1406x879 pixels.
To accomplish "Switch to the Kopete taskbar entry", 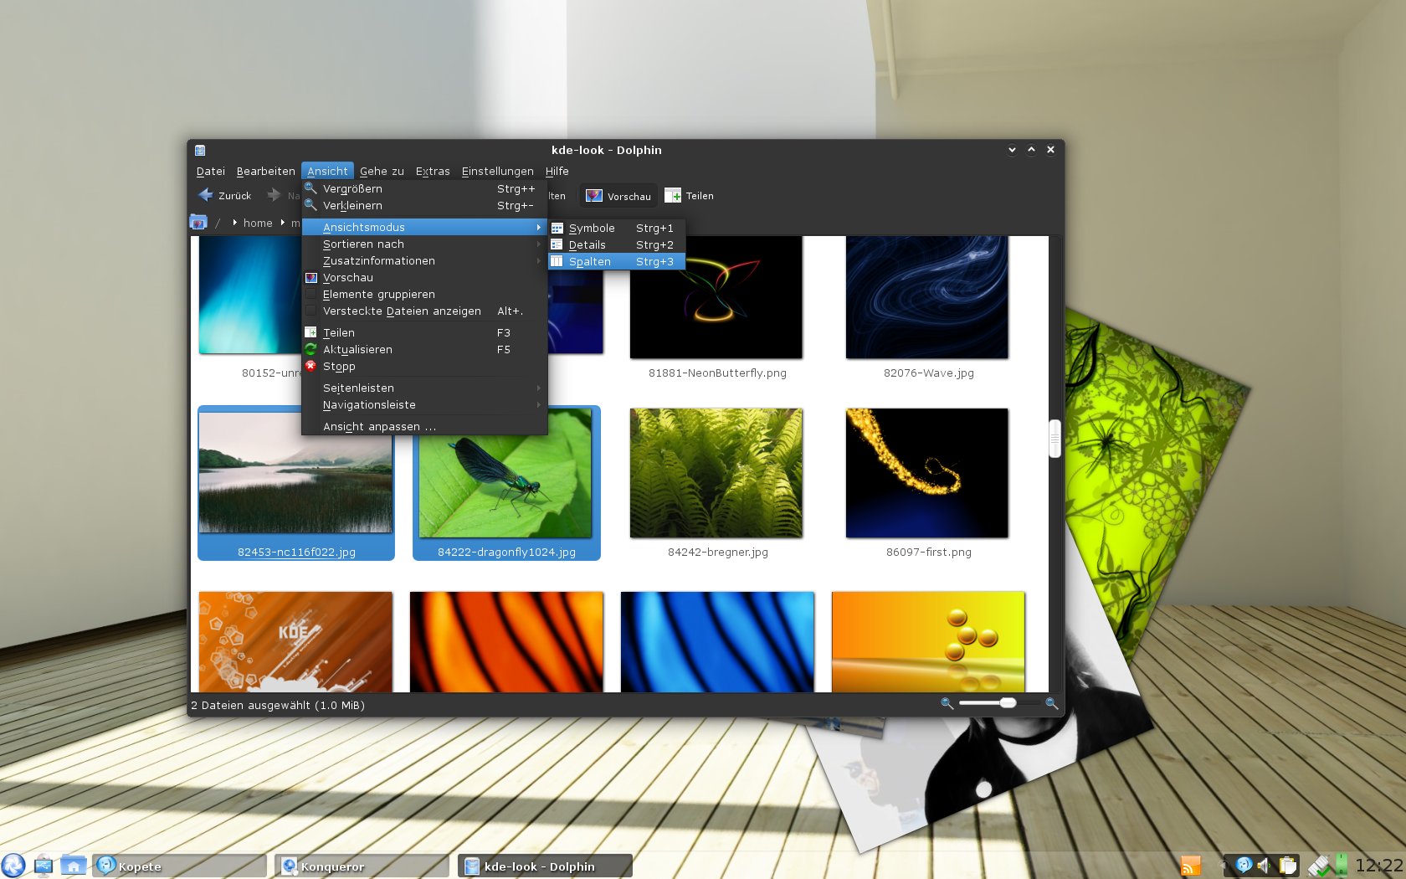I will click(x=179, y=866).
